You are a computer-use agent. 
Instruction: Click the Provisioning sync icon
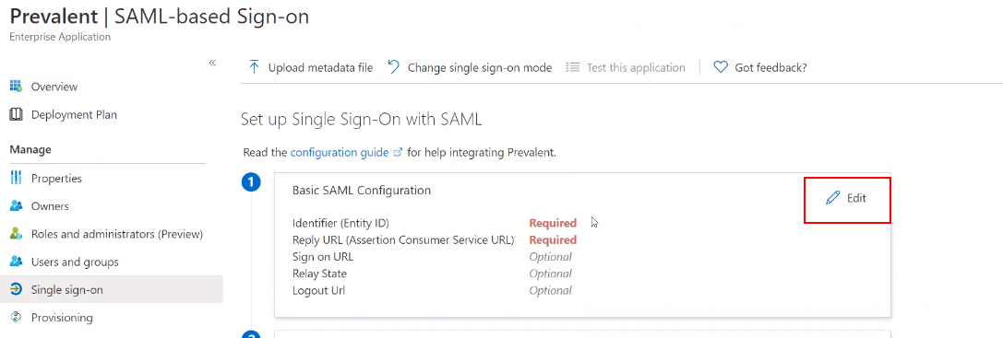point(16,318)
